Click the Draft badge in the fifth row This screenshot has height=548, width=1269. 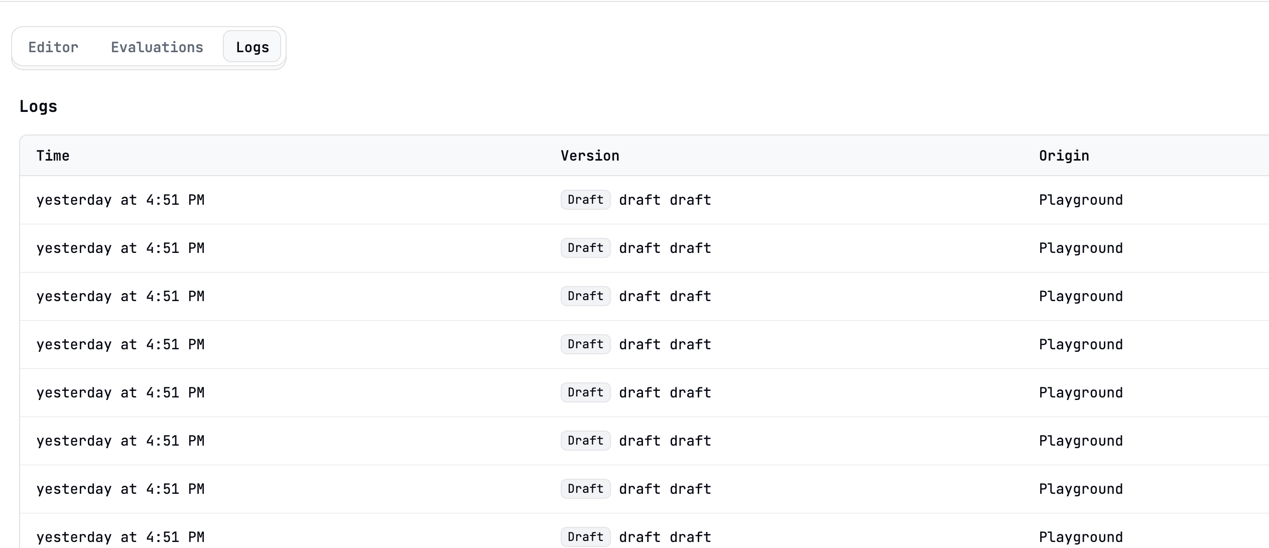(585, 392)
